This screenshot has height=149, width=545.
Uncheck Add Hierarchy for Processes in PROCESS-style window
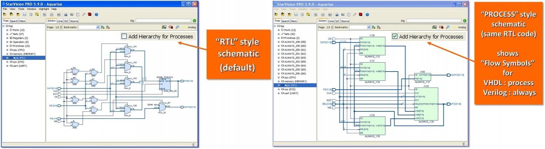tap(395, 37)
